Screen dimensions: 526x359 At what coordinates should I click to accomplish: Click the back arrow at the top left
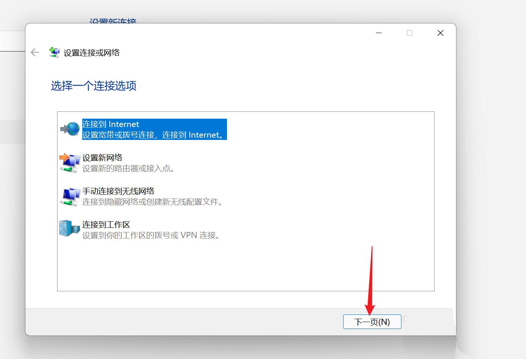coord(34,52)
